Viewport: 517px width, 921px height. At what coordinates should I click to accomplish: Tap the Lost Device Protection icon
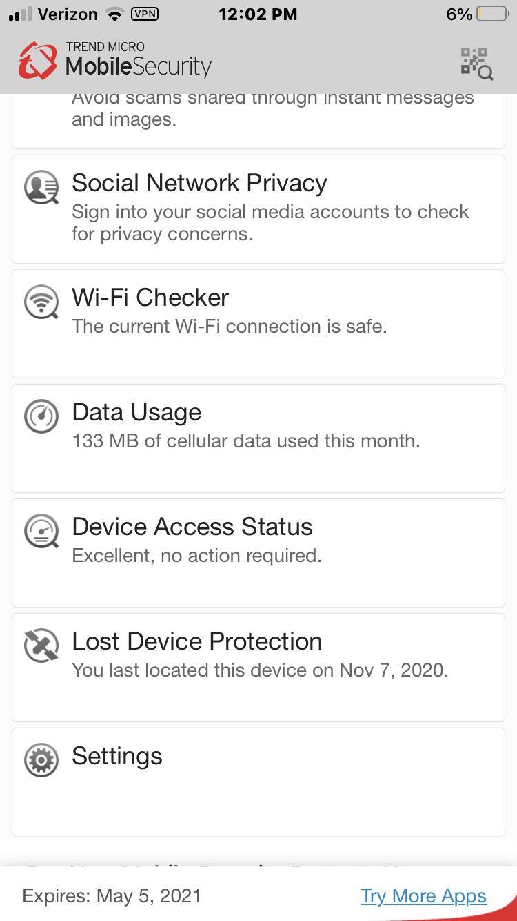(41, 646)
